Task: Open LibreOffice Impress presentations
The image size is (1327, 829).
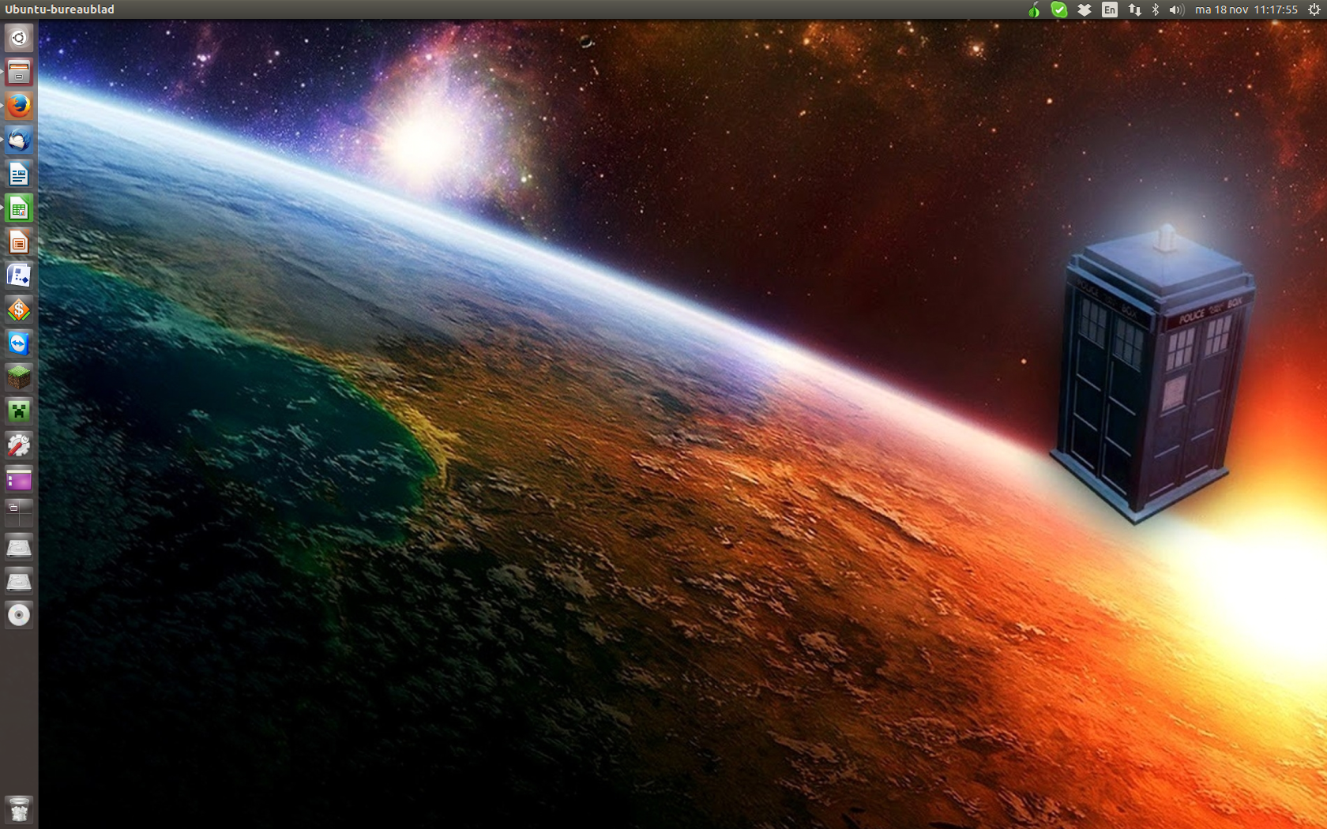Action: [19, 242]
